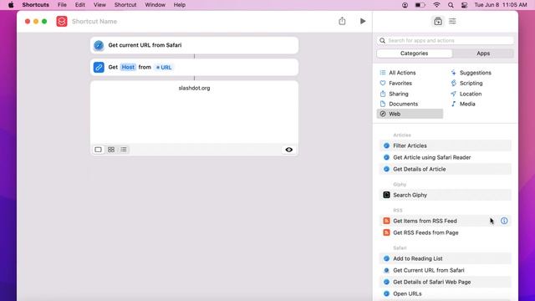Screen dimensions: 535x301
Task: Open the View menu
Action: tap(99, 5)
